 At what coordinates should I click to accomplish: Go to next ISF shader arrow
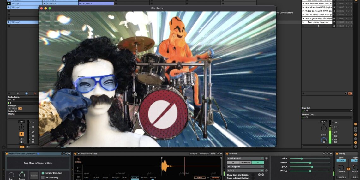(x=263, y=175)
